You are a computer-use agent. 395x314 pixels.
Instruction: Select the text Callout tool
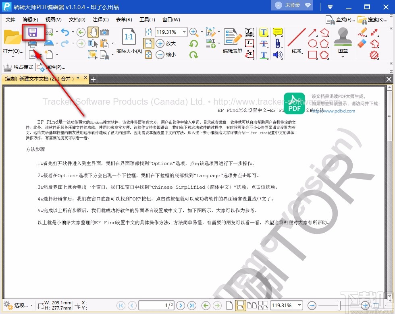(x=249, y=54)
